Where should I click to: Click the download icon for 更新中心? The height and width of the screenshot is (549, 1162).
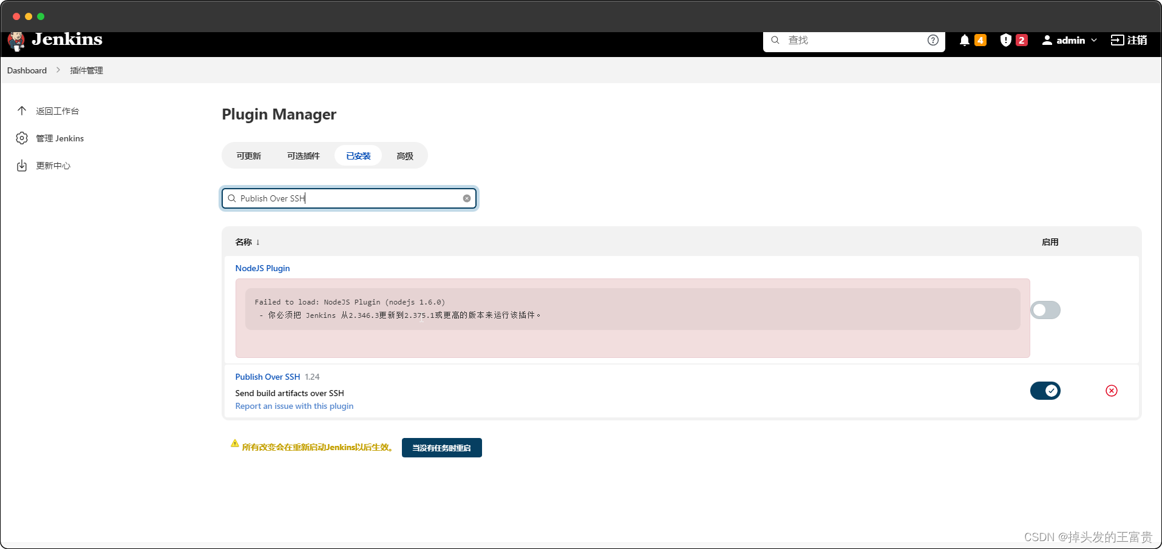click(22, 166)
